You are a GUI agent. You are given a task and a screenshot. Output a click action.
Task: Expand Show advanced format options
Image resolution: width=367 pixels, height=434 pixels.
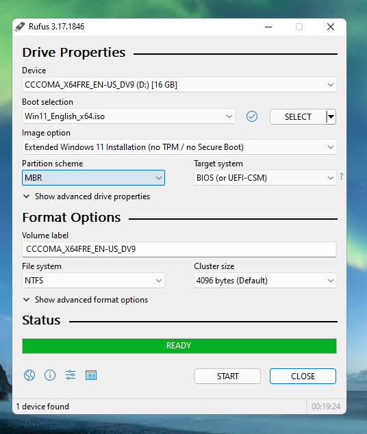coord(86,300)
